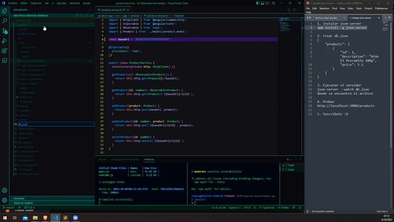The height and width of the screenshot is (222, 394).
Task: Open the Explorer panel more actions ellipsis
Action: tap(90, 10)
